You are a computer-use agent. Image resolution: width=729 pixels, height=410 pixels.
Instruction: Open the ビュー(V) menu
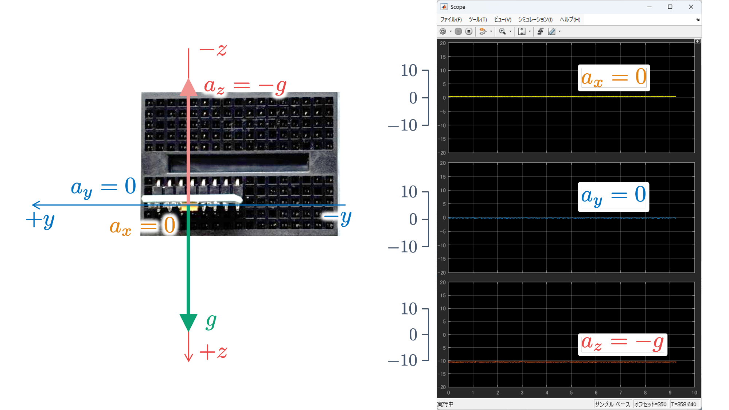click(502, 20)
